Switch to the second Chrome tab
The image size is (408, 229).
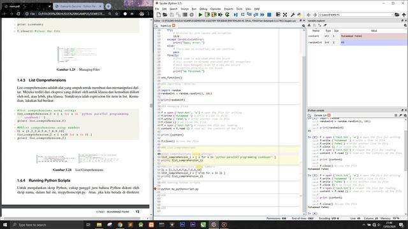pos(78,6)
